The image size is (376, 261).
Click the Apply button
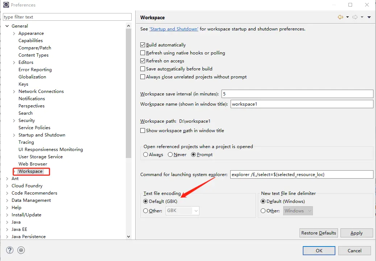(356, 233)
